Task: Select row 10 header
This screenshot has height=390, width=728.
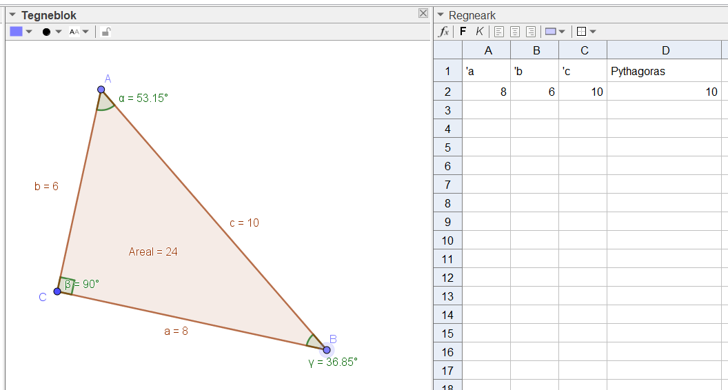Action: pos(448,240)
